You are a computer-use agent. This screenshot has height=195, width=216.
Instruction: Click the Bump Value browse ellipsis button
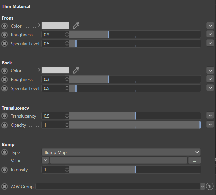point(195,160)
